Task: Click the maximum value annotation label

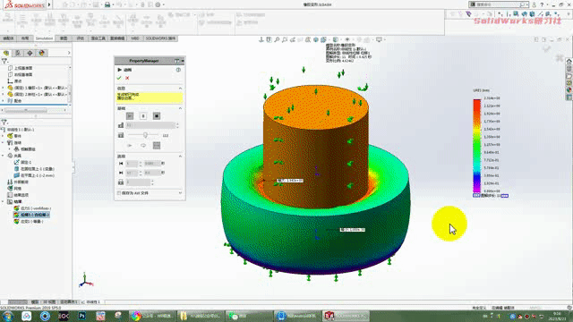Action: pos(290,181)
